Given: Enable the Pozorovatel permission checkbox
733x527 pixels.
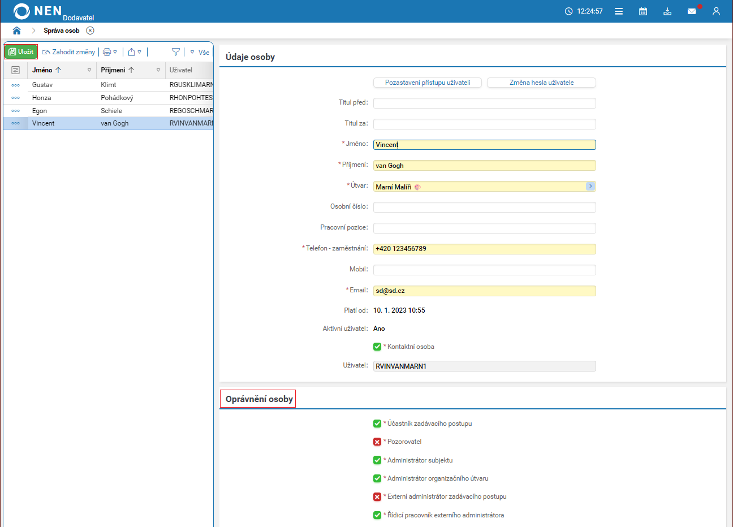Looking at the screenshot, I should coord(377,442).
